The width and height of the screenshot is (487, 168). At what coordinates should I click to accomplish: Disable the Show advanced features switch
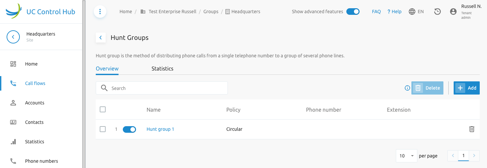pos(353,12)
